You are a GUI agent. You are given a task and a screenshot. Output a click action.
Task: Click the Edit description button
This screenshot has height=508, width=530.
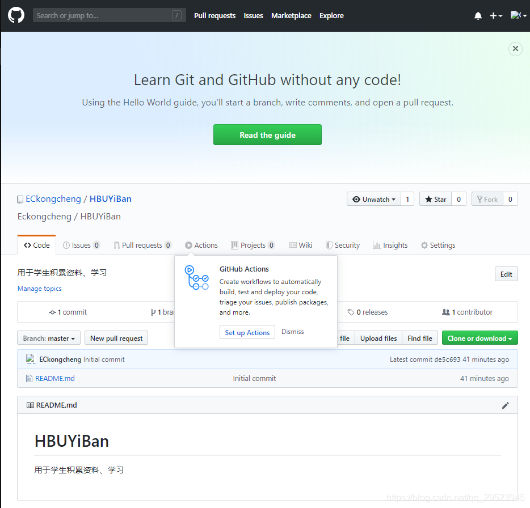[x=506, y=274]
